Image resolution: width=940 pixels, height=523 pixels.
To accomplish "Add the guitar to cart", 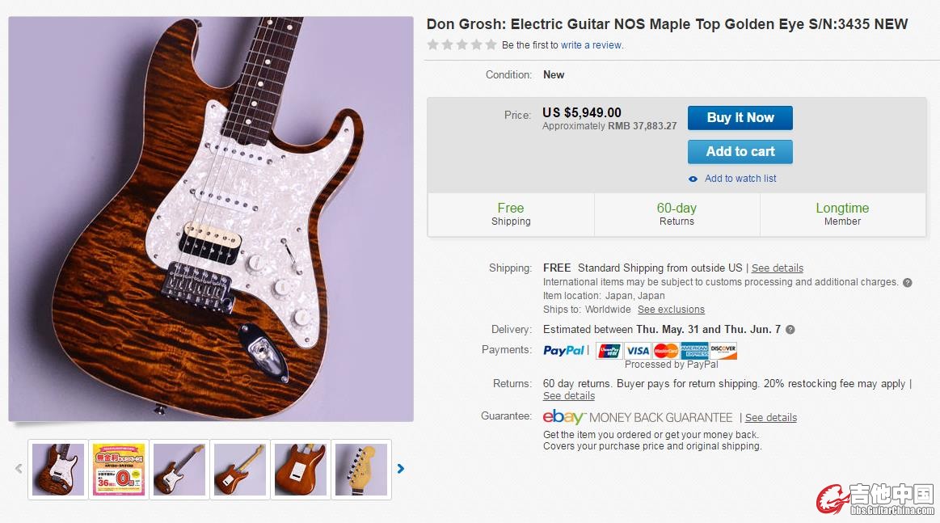I will (x=740, y=152).
